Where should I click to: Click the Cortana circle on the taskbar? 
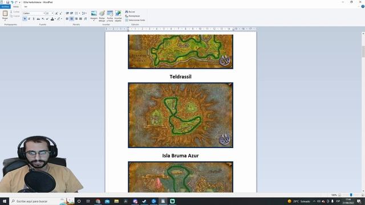pos(79,201)
